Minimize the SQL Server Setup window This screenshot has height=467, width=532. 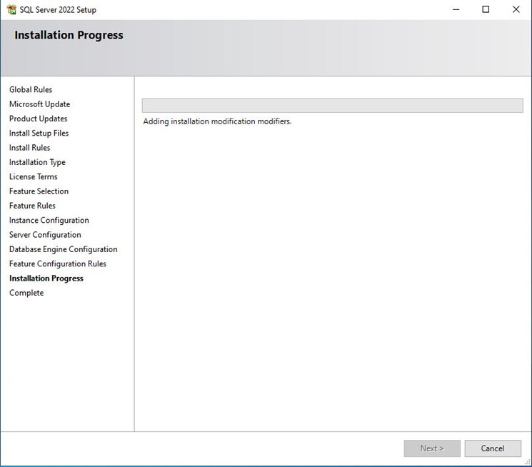click(456, 9)
